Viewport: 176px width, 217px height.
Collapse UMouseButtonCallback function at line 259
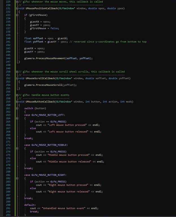[x=17, y=102]
